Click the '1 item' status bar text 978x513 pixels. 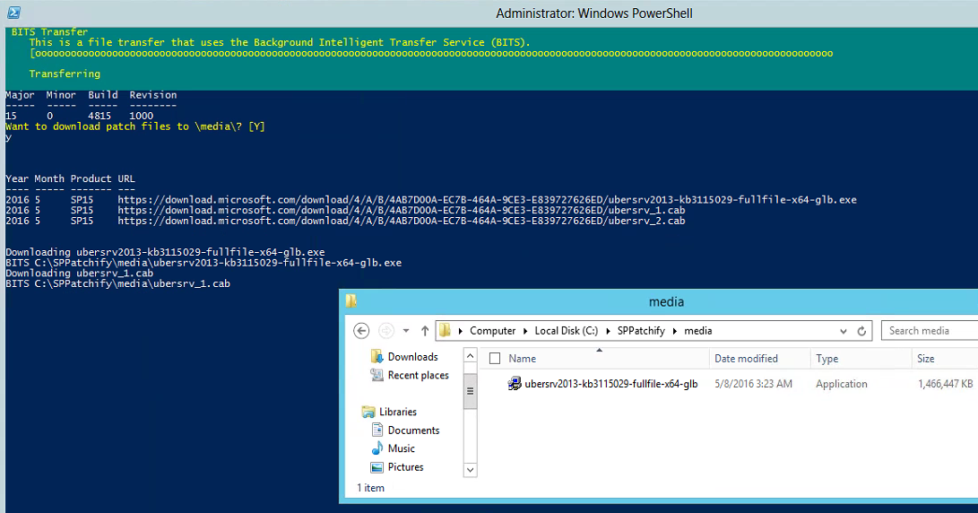click(x=370, y=488)
